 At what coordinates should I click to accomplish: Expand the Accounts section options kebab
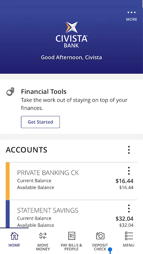pyautogui.click(x=129, y=150)
